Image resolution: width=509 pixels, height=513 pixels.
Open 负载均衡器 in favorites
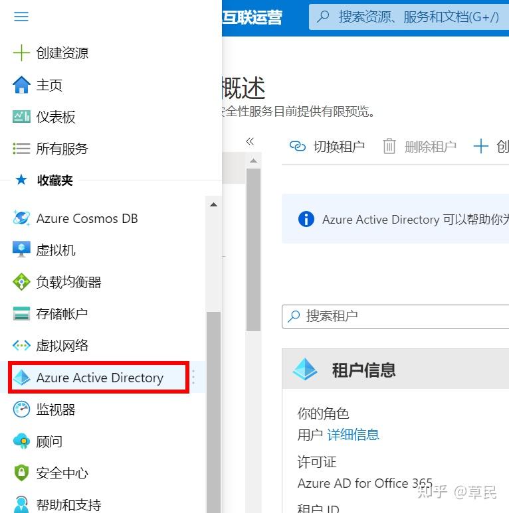coord(68,281)
